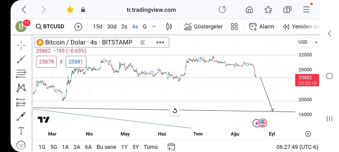This screenshot has width=339, height=152.
Task: Select the 30d timeframe
Action: [112, 26]
